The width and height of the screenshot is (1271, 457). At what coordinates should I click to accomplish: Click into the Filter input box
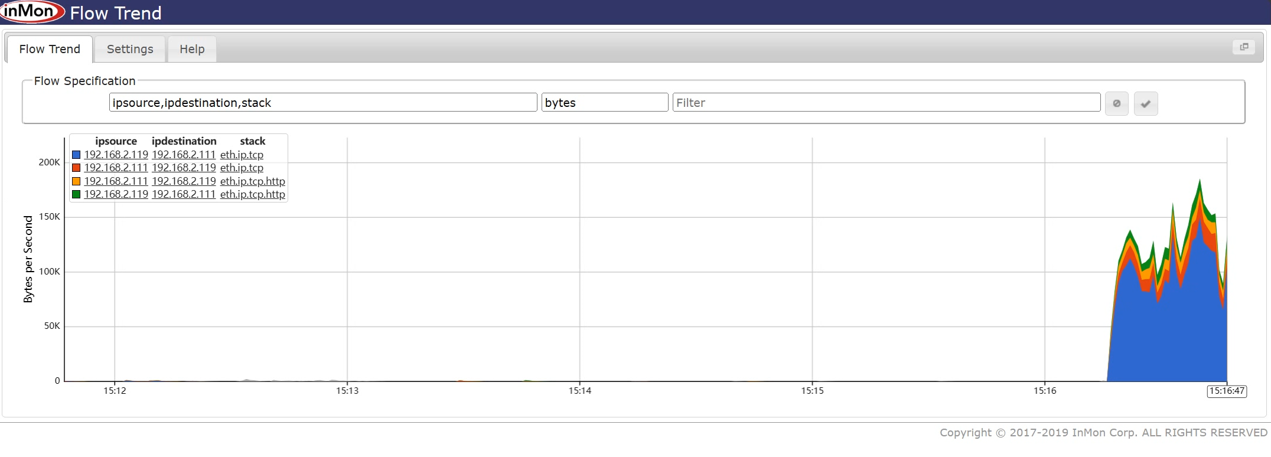coord(886,103)
